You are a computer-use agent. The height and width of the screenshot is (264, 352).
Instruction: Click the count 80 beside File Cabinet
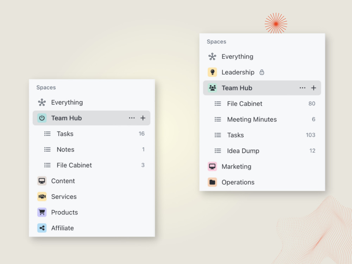312,104
